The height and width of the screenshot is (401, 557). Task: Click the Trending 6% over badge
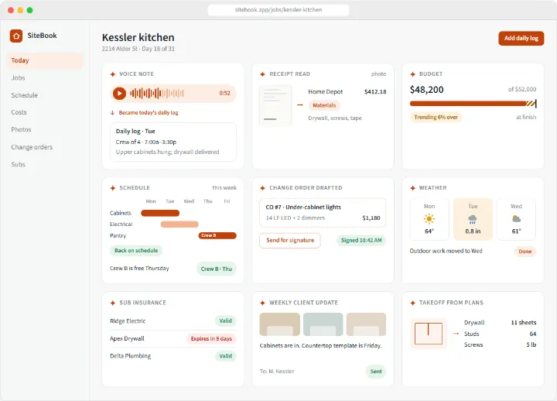pyautogui.click(x=436, y=117)
